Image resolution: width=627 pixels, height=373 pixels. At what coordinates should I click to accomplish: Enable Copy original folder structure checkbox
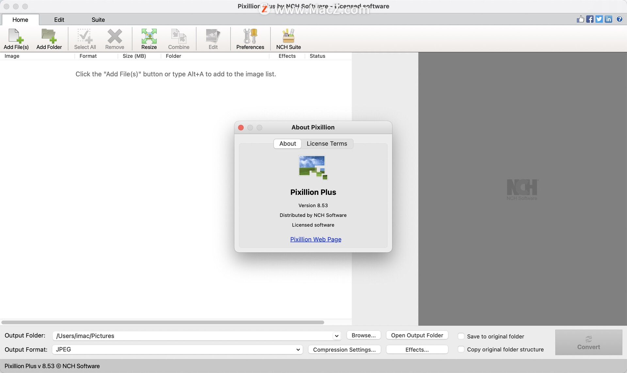(x=461, y=350)
